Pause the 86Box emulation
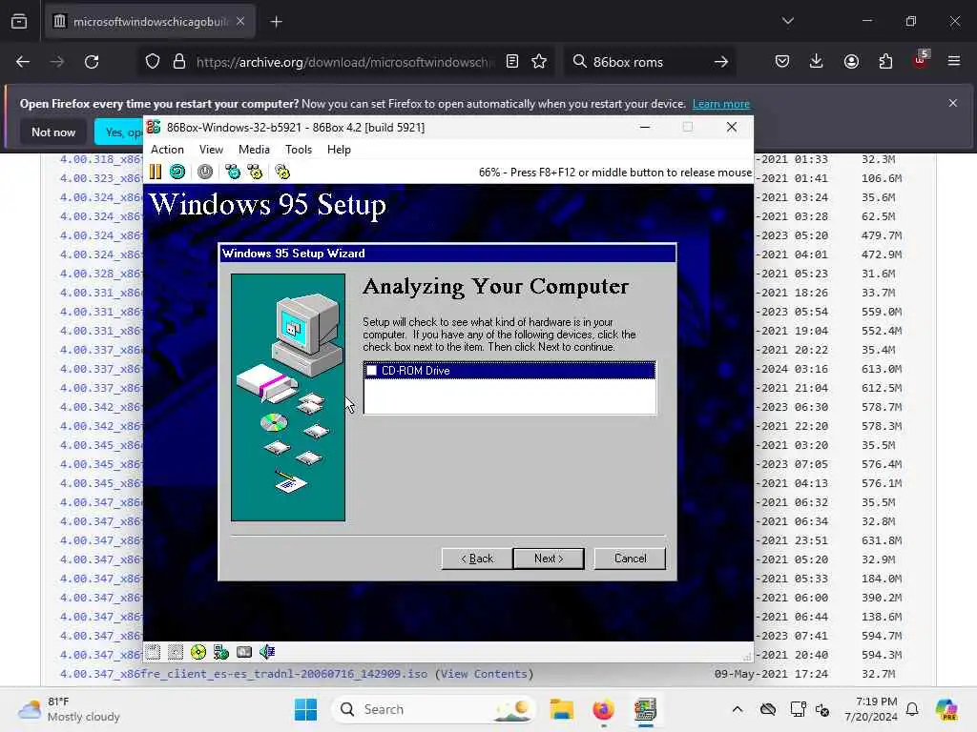The height and width of the screenshot is (732, 977). tap(156, 172)
